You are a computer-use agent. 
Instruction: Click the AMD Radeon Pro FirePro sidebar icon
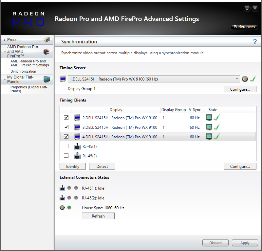point(46,52)
